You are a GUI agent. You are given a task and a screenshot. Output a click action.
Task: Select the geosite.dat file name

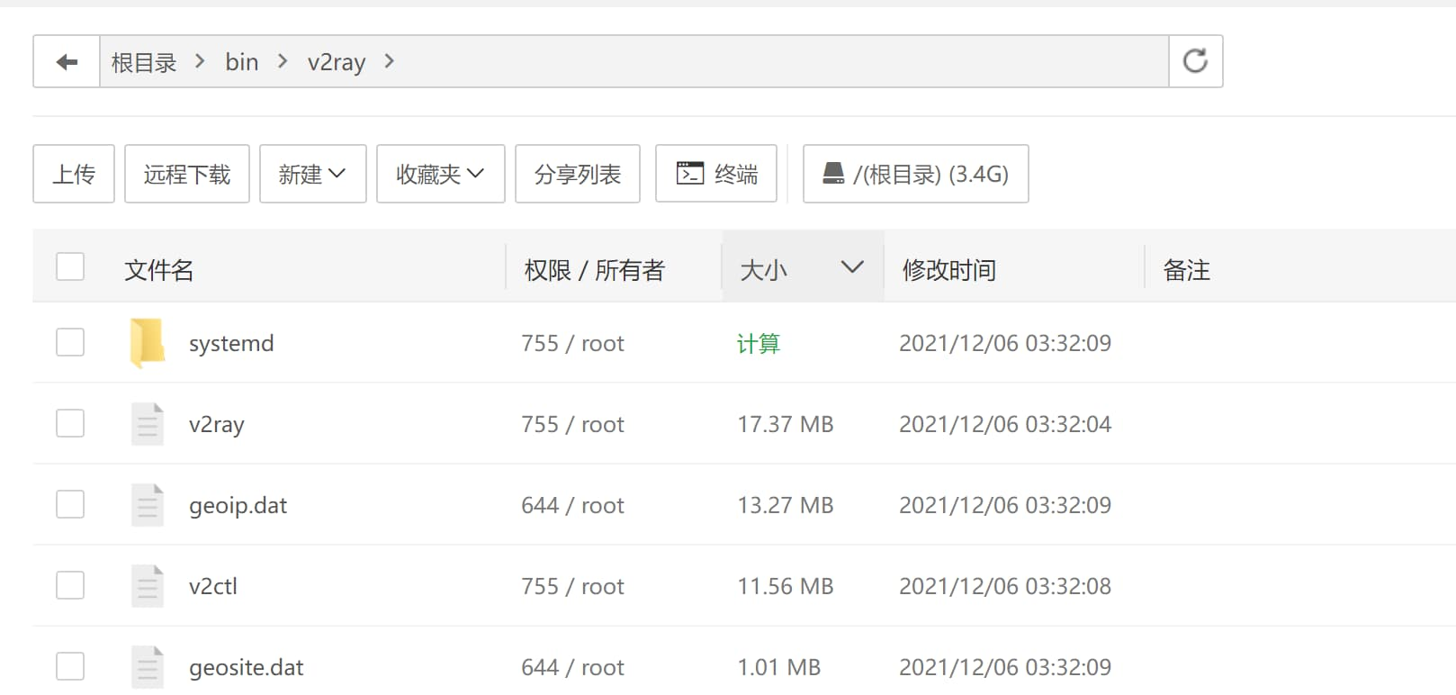tap(247, 668)
